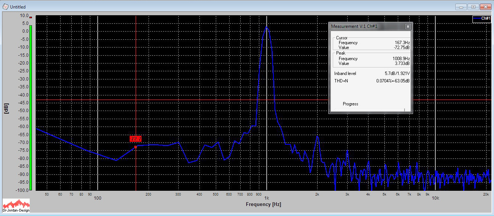Viewport: 494px width, 216px height.
Task: Click the green input level meter bar
Action: coord(31,108)
